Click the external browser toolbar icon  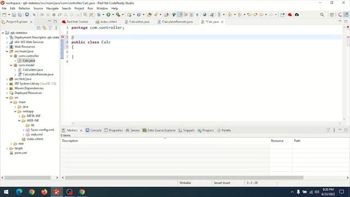[204, 15]
